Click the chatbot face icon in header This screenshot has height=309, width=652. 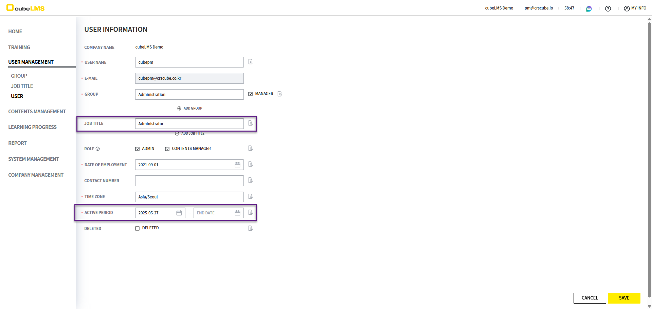(x=589, y=8)
